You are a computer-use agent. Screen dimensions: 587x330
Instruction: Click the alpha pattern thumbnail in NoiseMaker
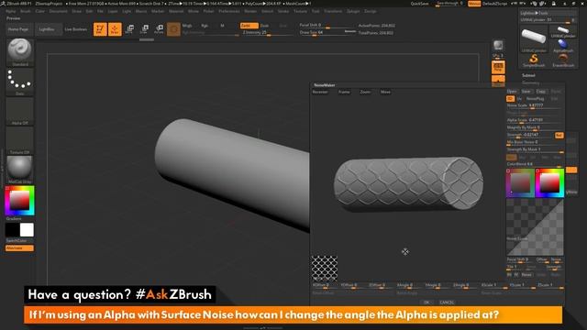pyautogui.click(x=325, y=269)
